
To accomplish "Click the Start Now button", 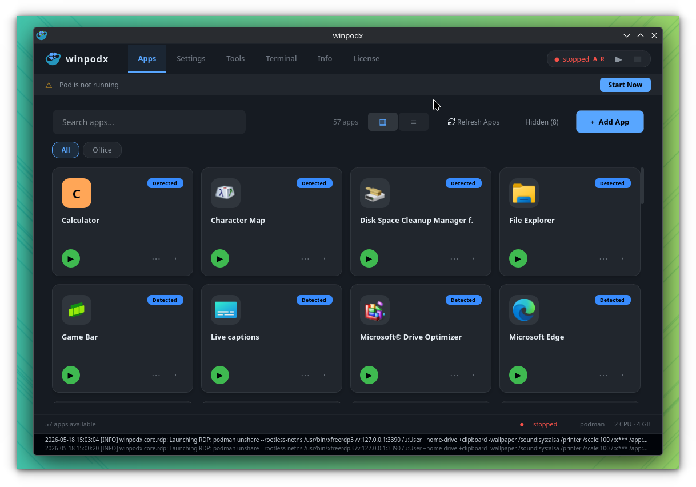I will click(x=625, y=85).
